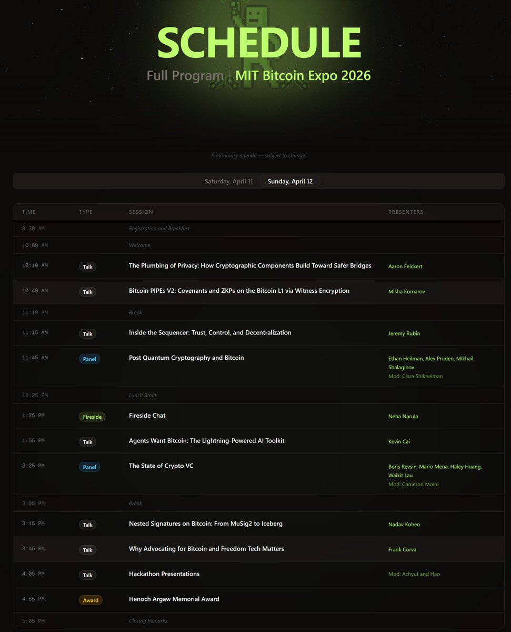This screenshot has height=632, width=511.
Task: Click moderator Clara Shikhelman
Action: [x=416, y=377]
